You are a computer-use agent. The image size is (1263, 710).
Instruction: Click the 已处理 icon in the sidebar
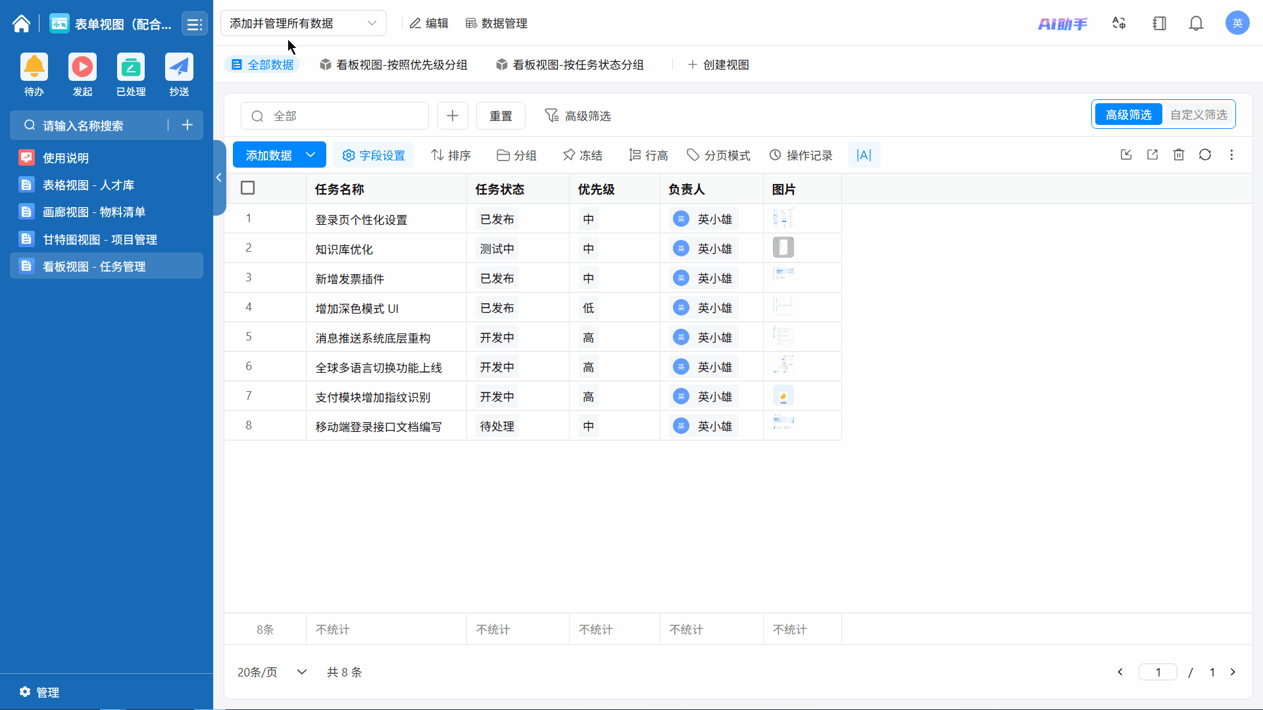click(130, 68)
